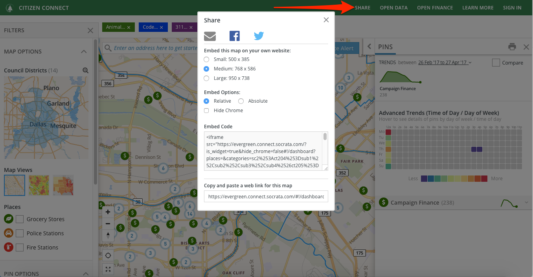Toggle fullscreen map view
533x277 pixels.
point(108,269)
